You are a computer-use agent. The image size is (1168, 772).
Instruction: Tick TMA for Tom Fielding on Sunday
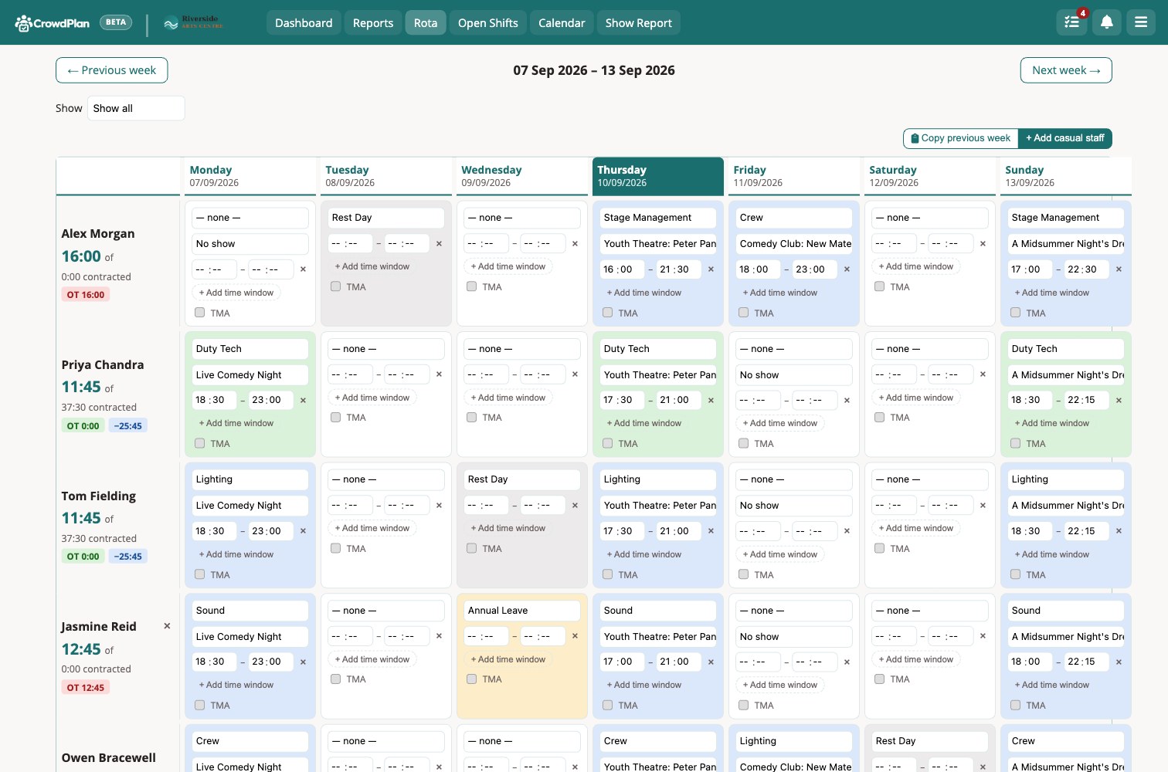click(x=1016, y=574)
